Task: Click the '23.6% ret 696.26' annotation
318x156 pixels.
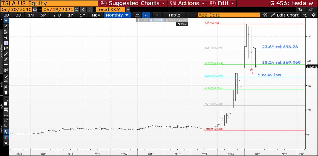Action: pyautogui.click(x=280, y=47)
